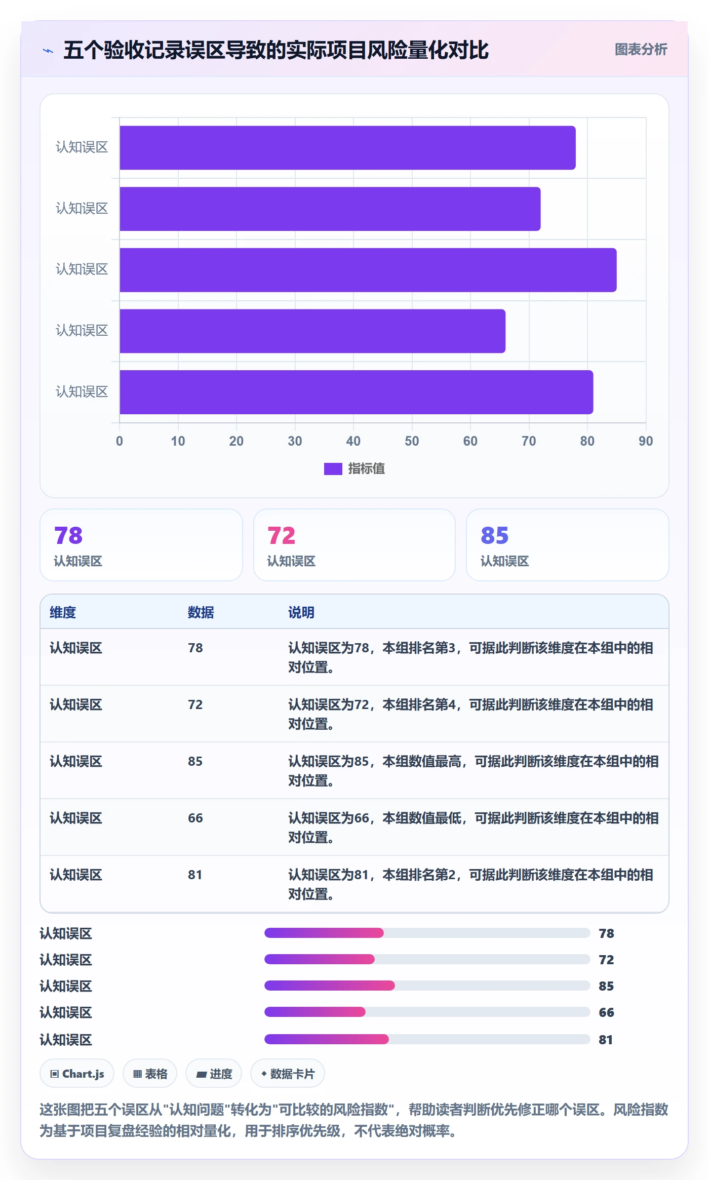709x1180 pixels.
Task: Click table data cell 81
Action: point(195,875)
